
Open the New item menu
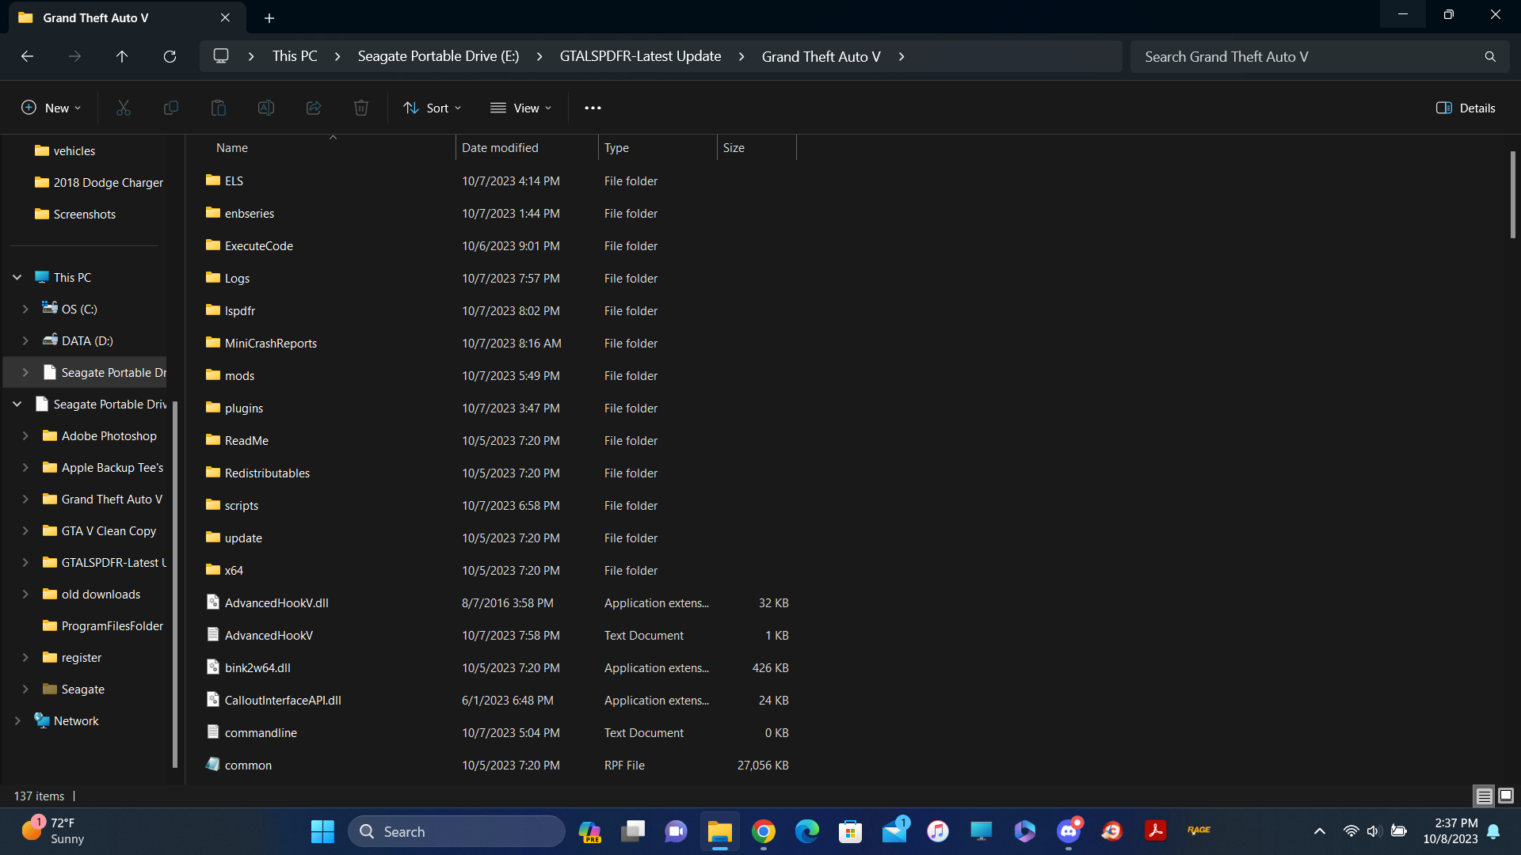pos(51,108)
